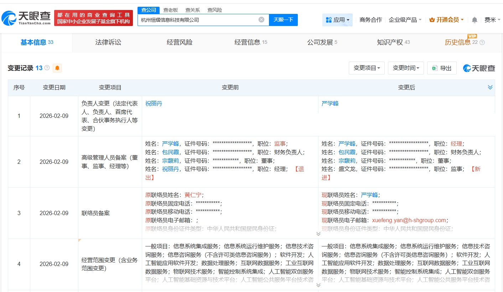Click the TianYanCha logo in header
Image resolution: width=503 pixels, height=292 pixels.
click(27, 17)
